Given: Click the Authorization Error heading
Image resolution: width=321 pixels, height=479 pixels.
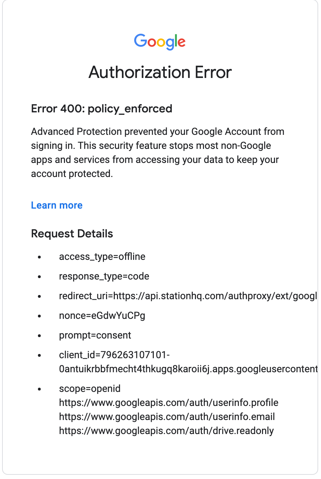Looking at the screenshot, I should click(160, 72).
